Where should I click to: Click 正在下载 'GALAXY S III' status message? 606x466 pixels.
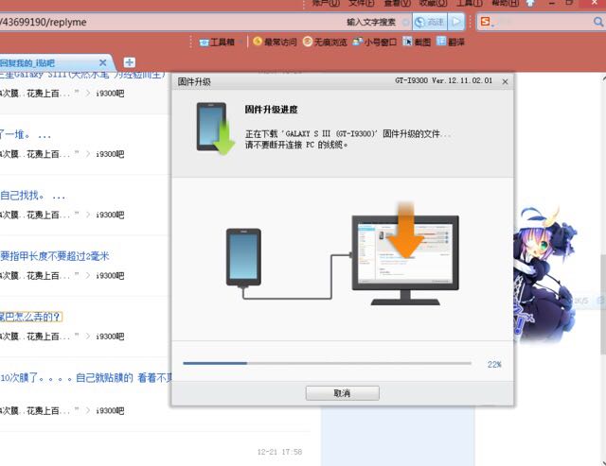click(x=348, y=134)
